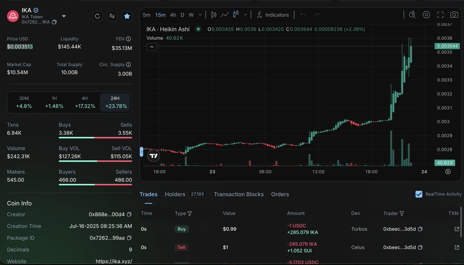This screenshot has width=464, height=265.
Task: Collapse the chart legend chevron
Action: [151, 47]
